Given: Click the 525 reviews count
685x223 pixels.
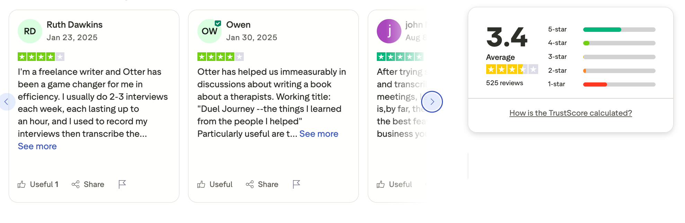Looking at the screenshot, I should click(x=504, y=83).
